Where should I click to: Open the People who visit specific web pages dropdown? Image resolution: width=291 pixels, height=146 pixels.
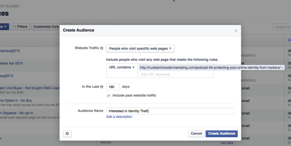140,49
